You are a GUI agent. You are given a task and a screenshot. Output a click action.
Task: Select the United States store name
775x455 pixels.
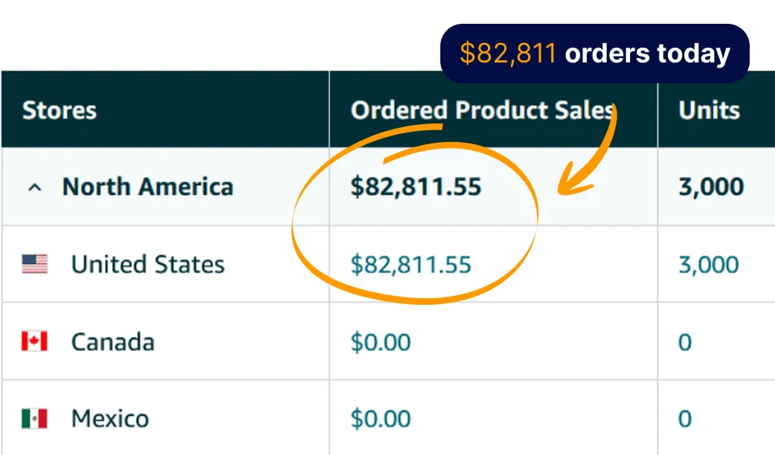(148, 265)
